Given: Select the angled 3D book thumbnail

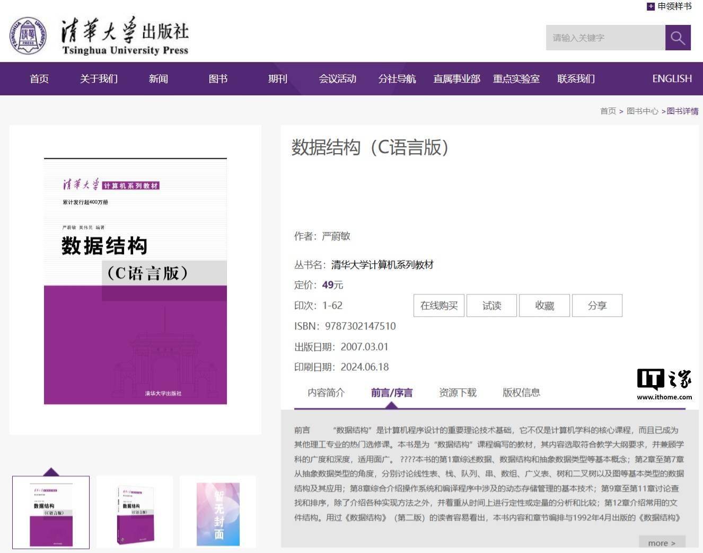Looking at the screenshot, I should (135, 512).
